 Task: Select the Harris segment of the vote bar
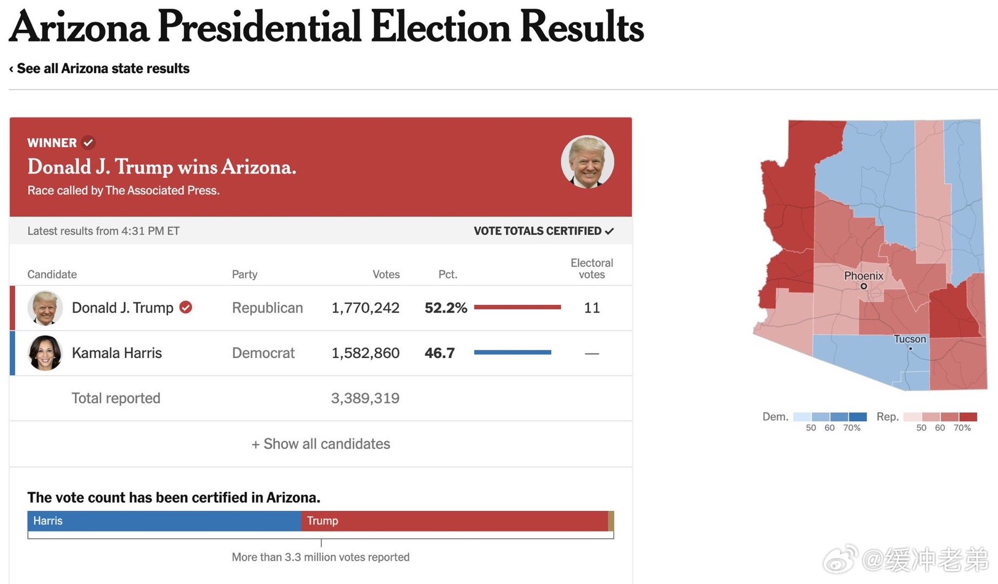[164, 521]
